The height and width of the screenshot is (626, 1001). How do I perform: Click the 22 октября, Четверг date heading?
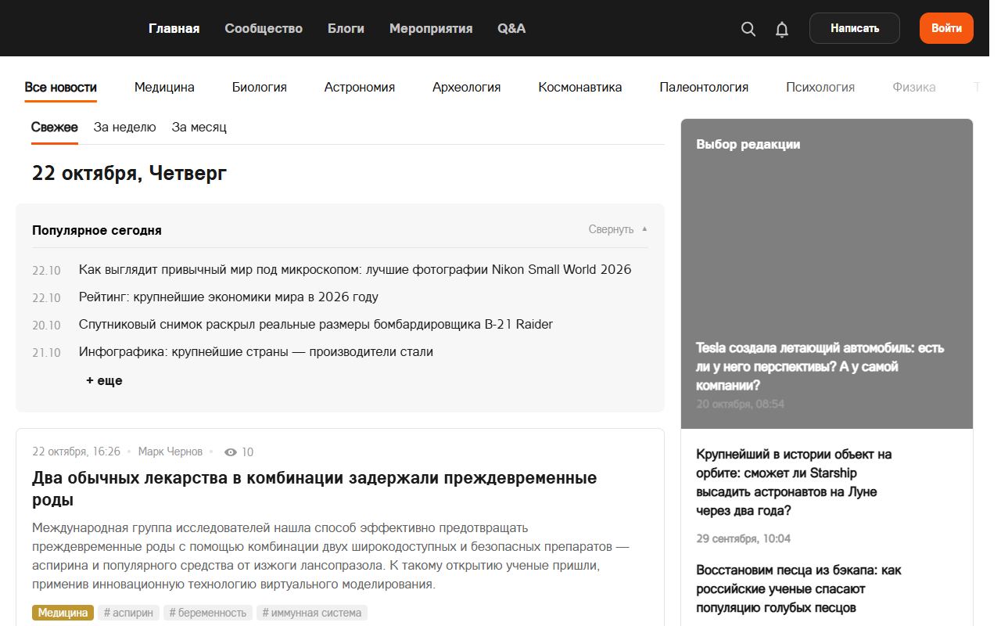point(129,173)
